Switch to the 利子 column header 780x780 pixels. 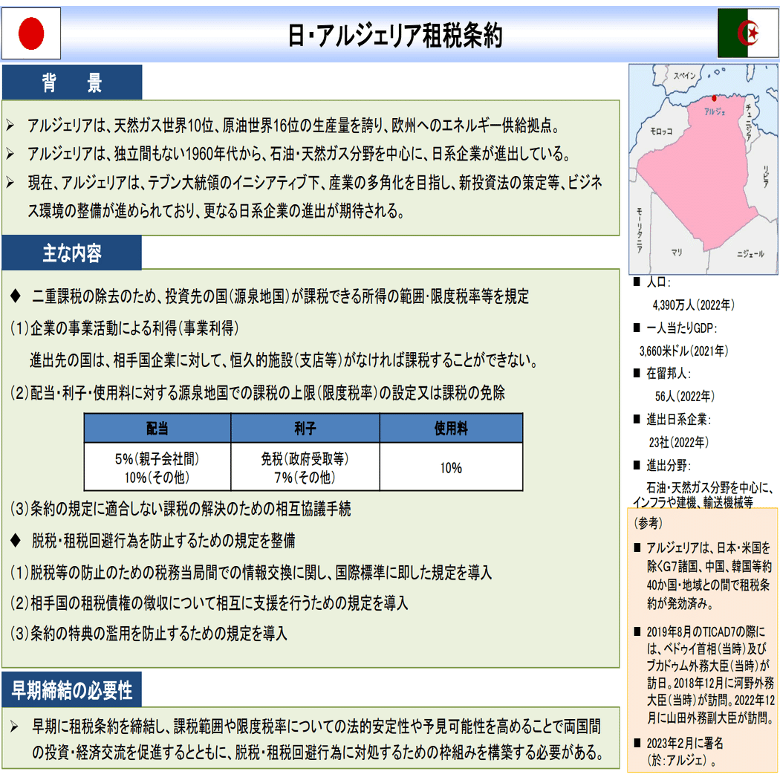click(x=305, y=429)
